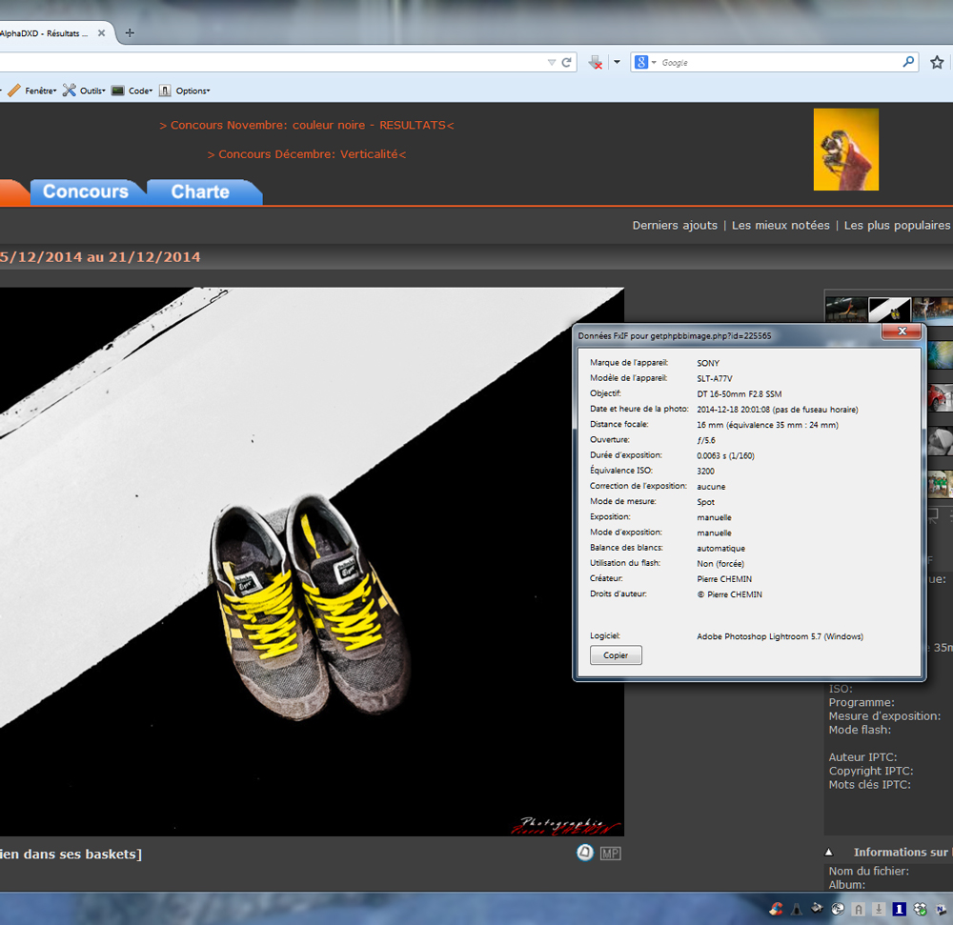Follow the Les mieux notées link
Image resolution: width=953 pixels, height=925 pixels.
click(781, 225)
